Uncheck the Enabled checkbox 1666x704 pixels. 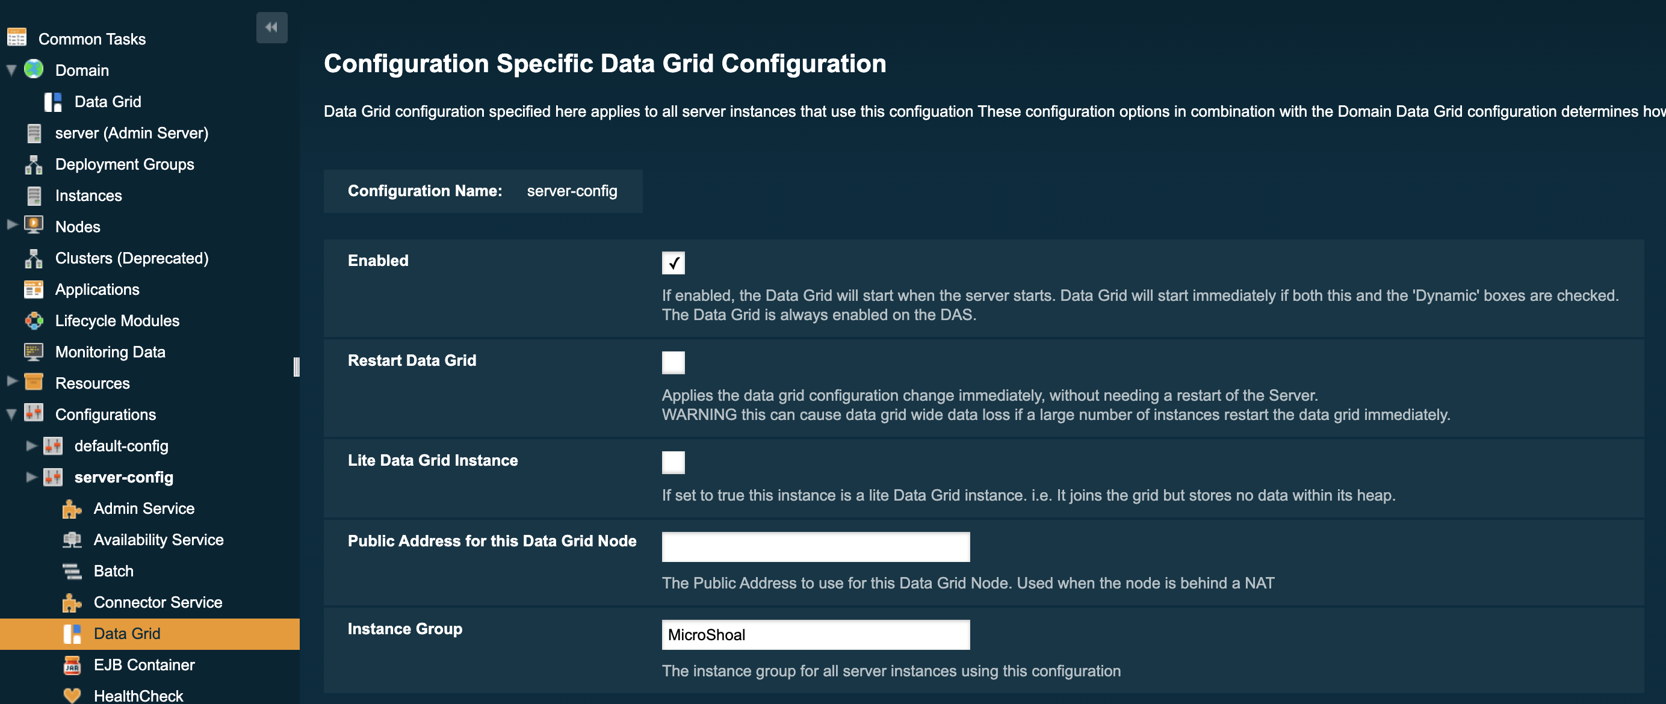click(674, 263)
